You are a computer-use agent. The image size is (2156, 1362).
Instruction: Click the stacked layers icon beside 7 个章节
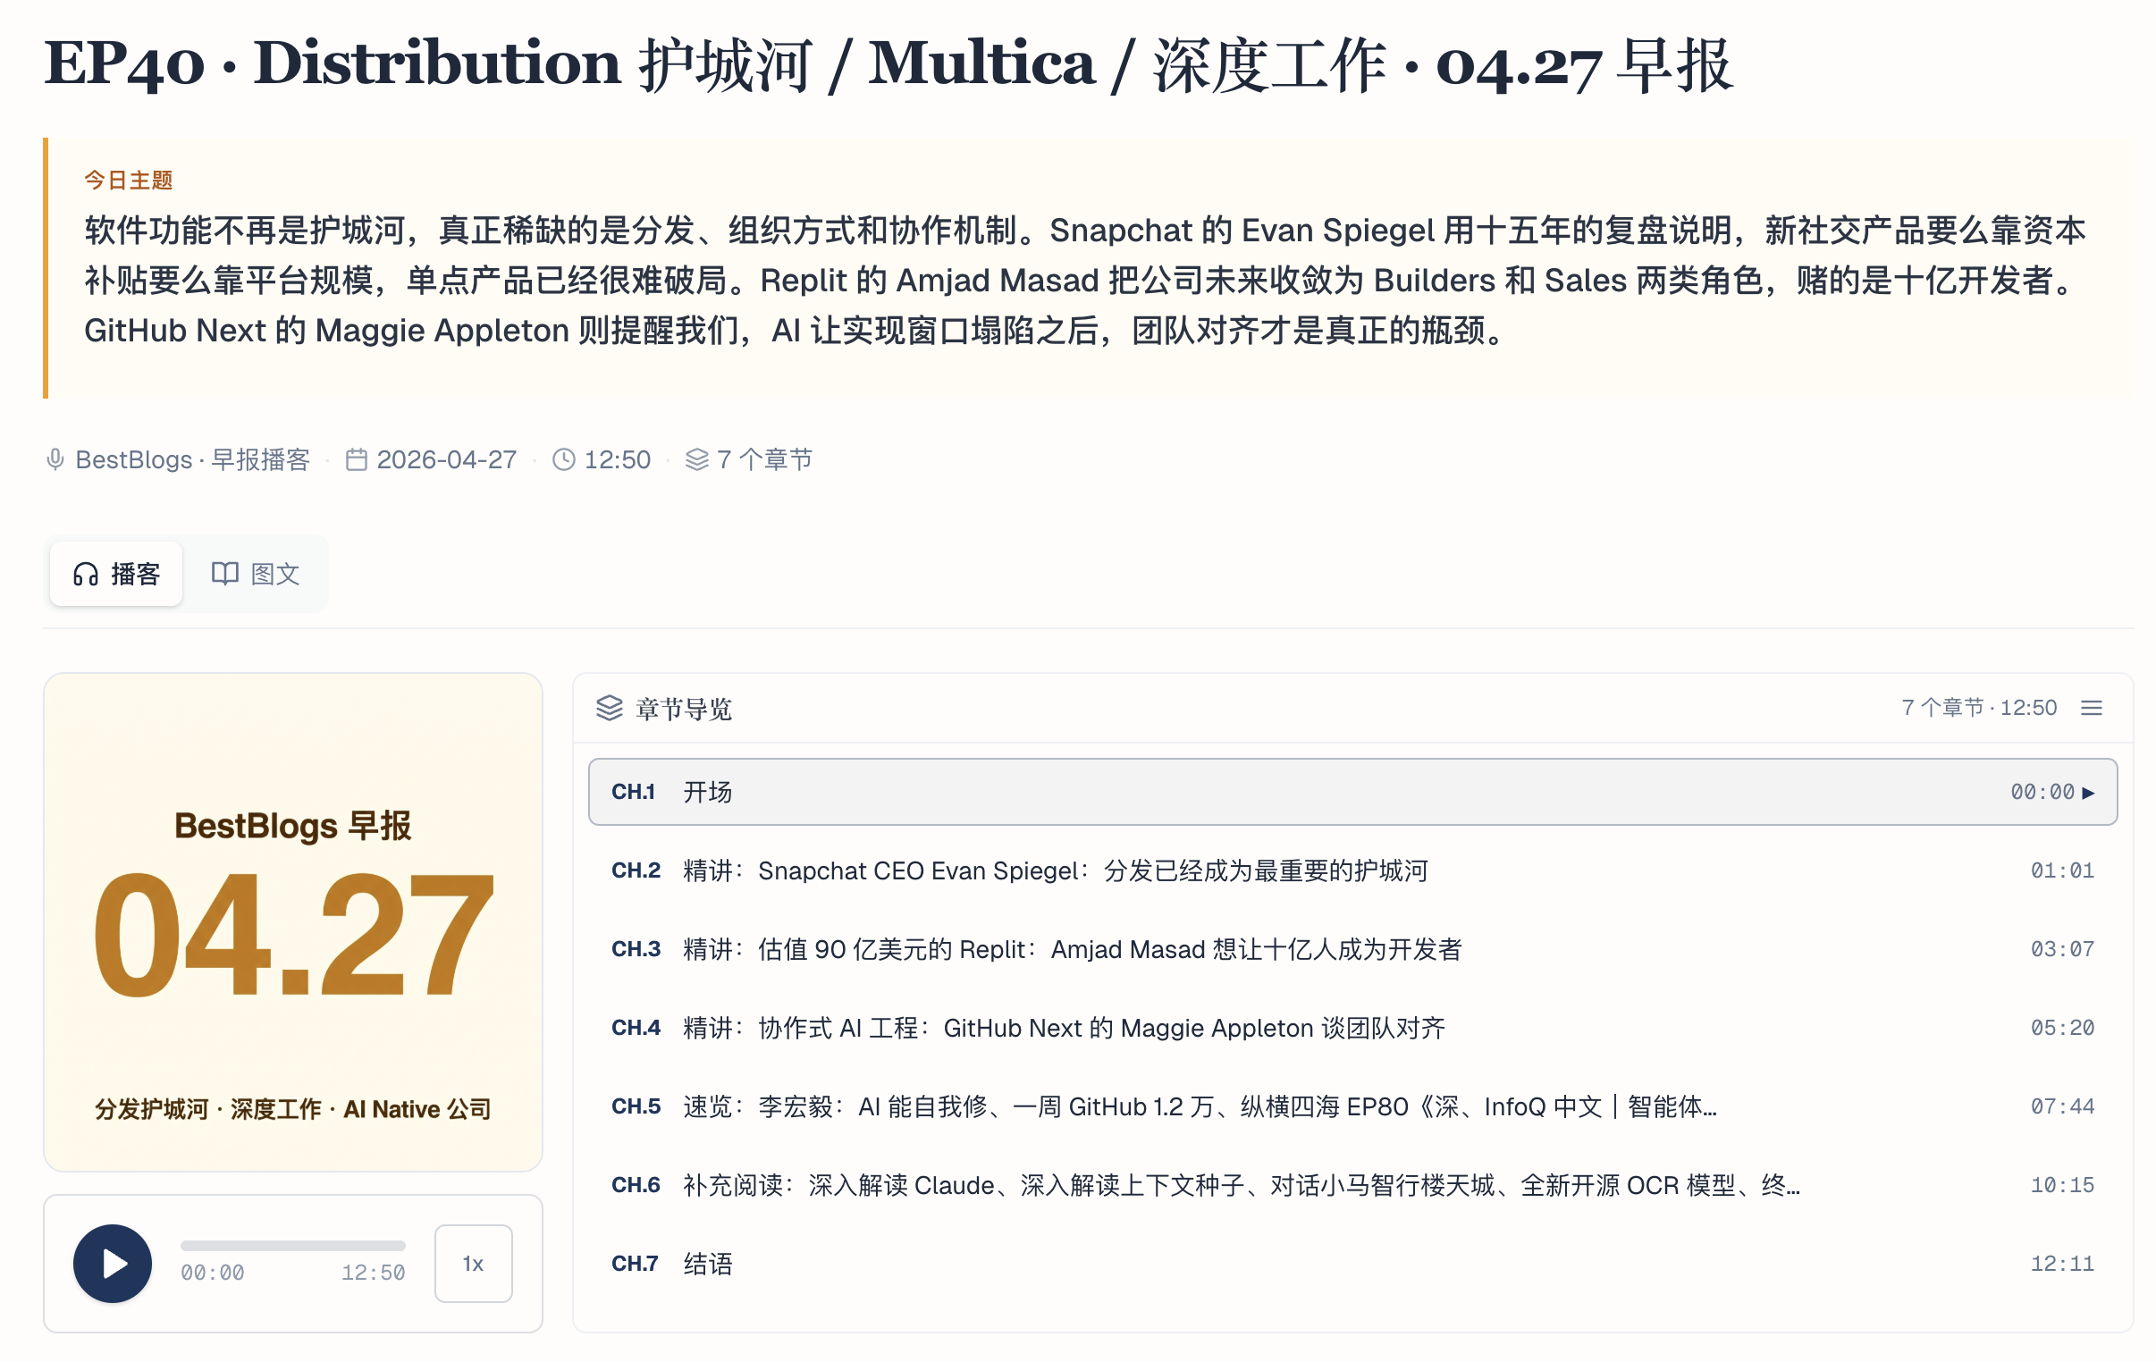[696, 459]
